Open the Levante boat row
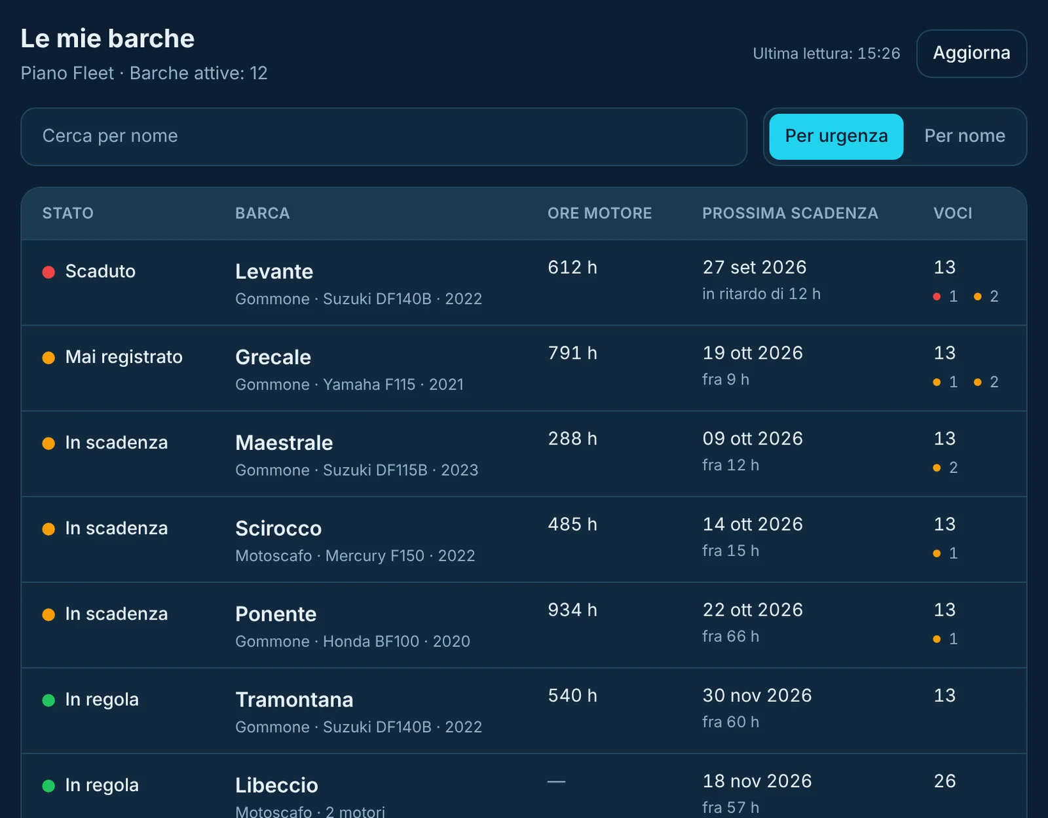 (523, 282)
